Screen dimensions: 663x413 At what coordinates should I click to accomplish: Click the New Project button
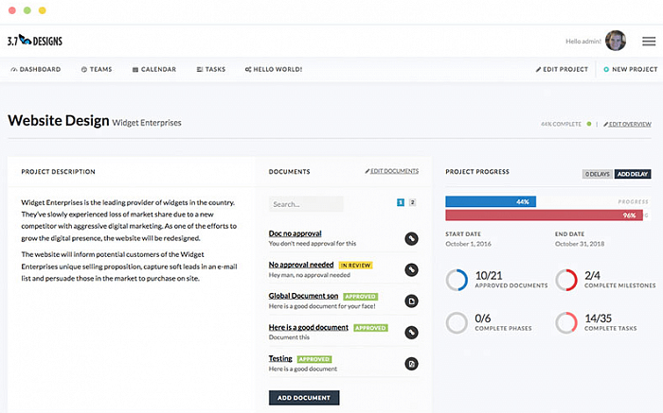tap(631, 69)
